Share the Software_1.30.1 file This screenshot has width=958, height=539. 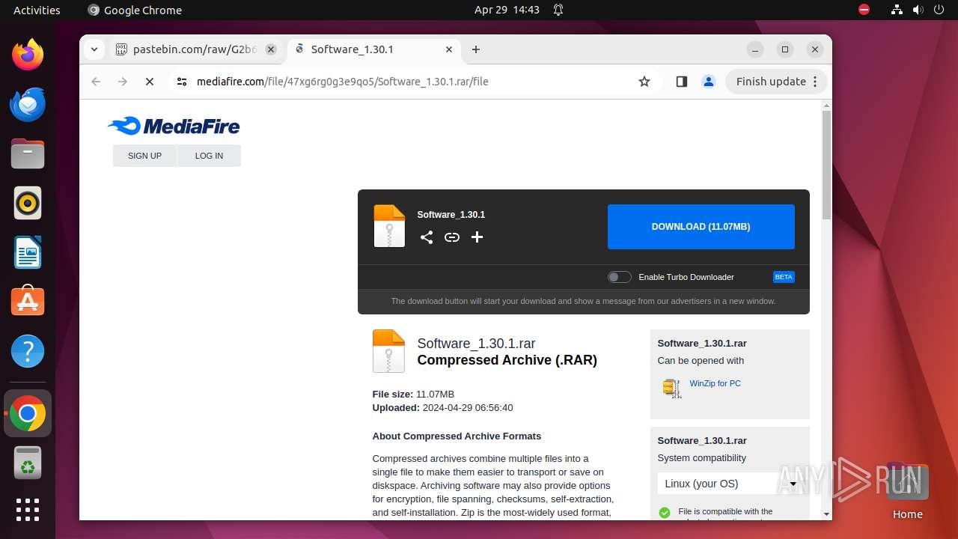pyautogui.click(x=427, y=237)
